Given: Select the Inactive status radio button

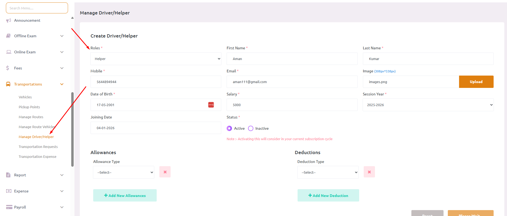Looking at the screenshot, I should [251, 128].
